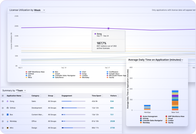Click the Development category cell

[x=37, y=108]
